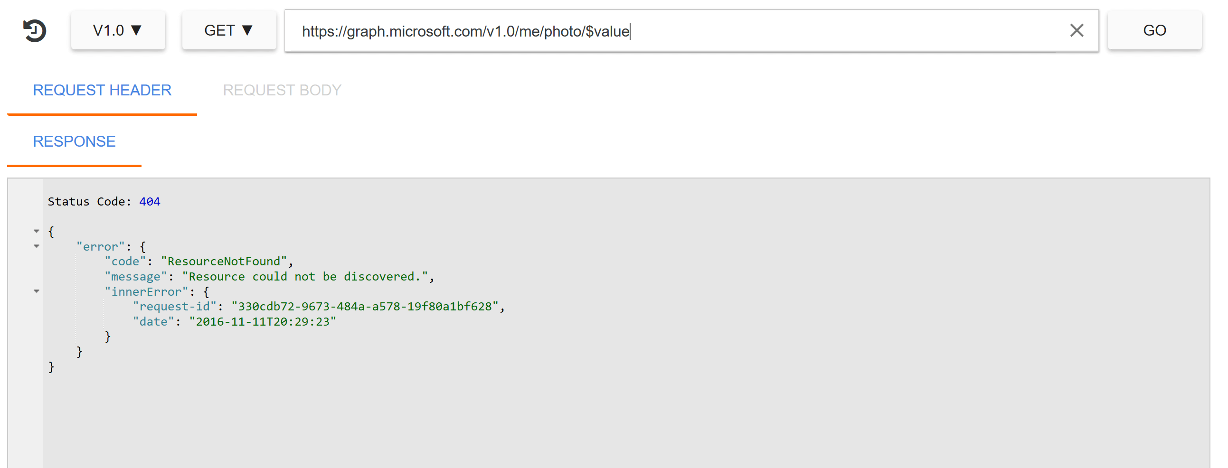
Task: Open the request history icon
Action: click(x=34, y=30)
